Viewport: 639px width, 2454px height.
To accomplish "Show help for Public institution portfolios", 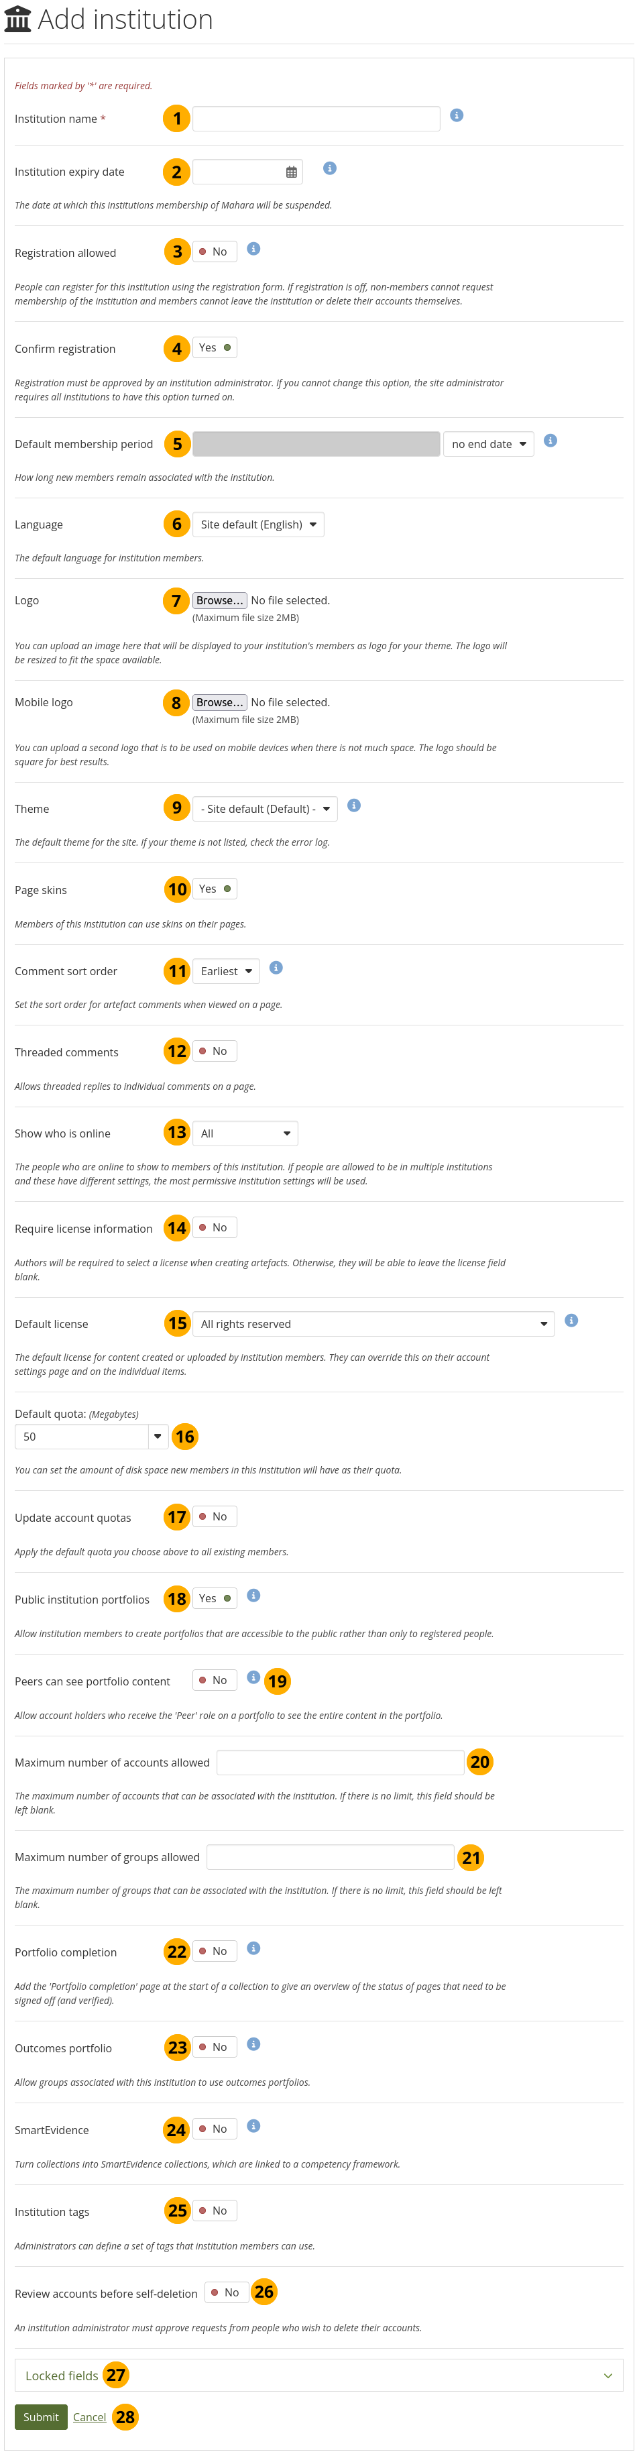I will click(x=253, y=1595).
